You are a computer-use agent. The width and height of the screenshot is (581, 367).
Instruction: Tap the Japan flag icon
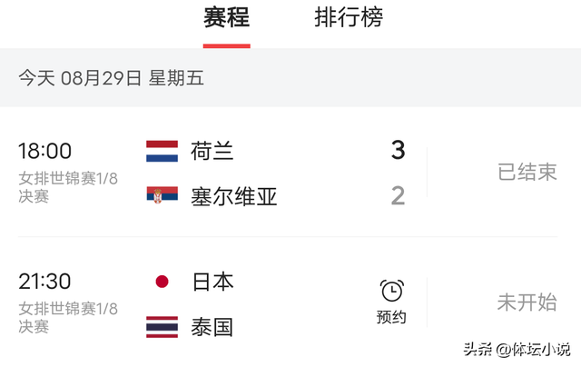(x=162, y=282)
